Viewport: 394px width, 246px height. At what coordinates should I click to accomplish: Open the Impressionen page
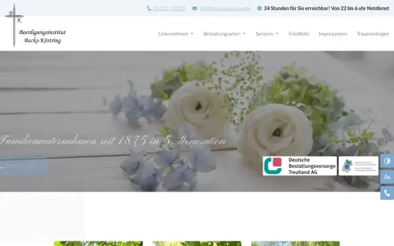(x=333, y=33)
